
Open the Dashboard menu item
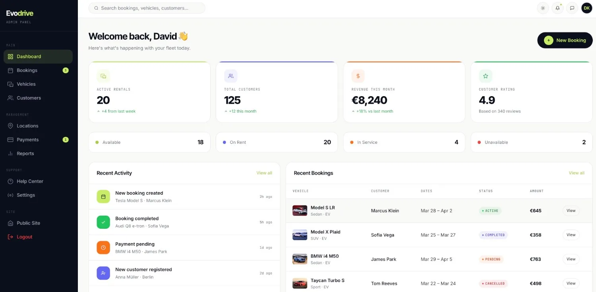pyautogui.click(x=38, y=56)
